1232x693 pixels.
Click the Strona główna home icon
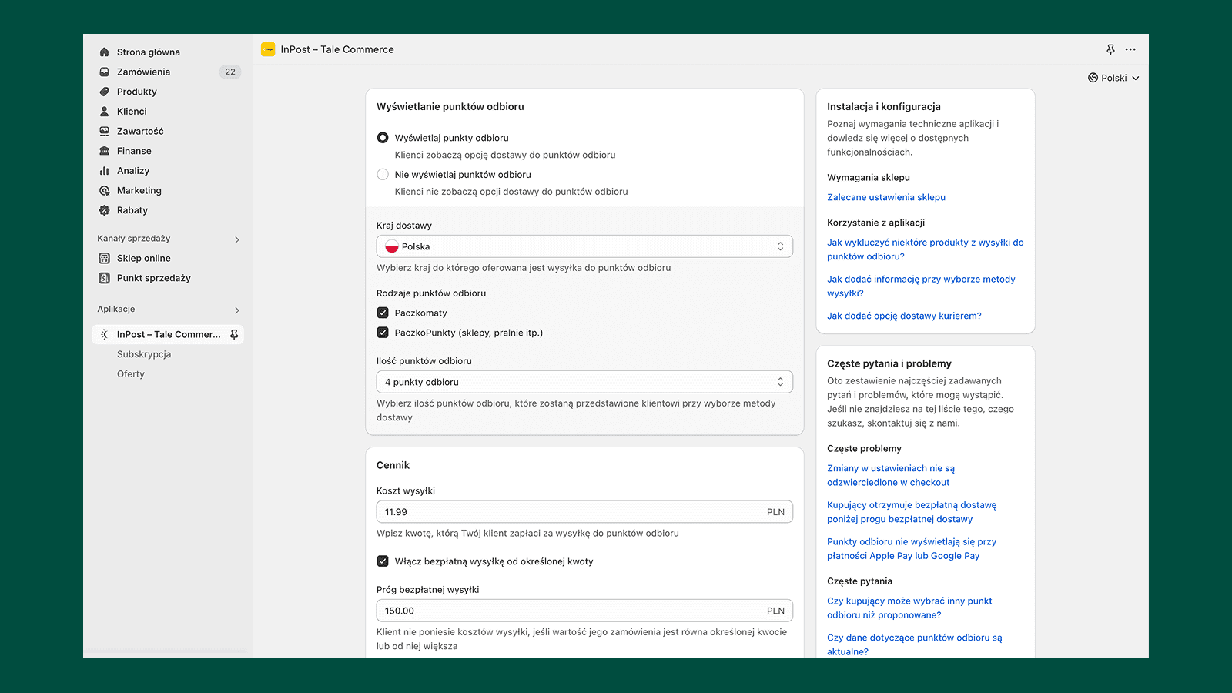coord(105,52)
